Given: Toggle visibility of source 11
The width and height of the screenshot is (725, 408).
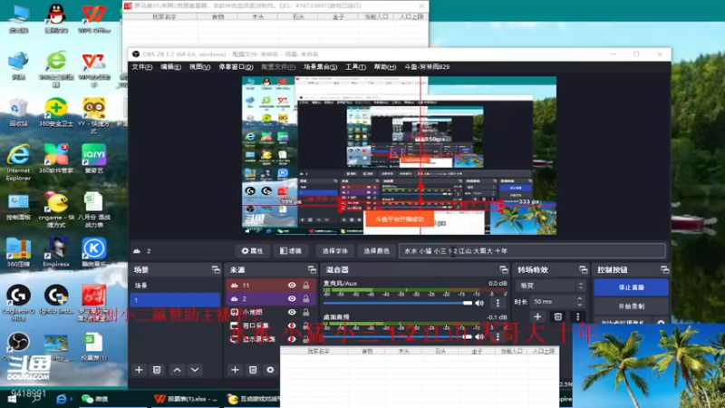Looking at the screenshot, I should point(292,285).
